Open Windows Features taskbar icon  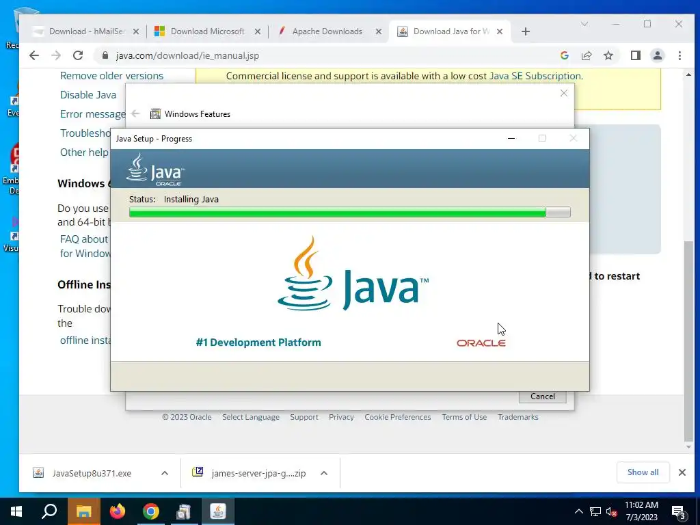184,511
